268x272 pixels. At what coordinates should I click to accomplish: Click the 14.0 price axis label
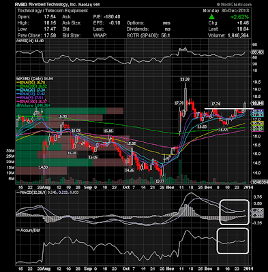click(257, 173)
